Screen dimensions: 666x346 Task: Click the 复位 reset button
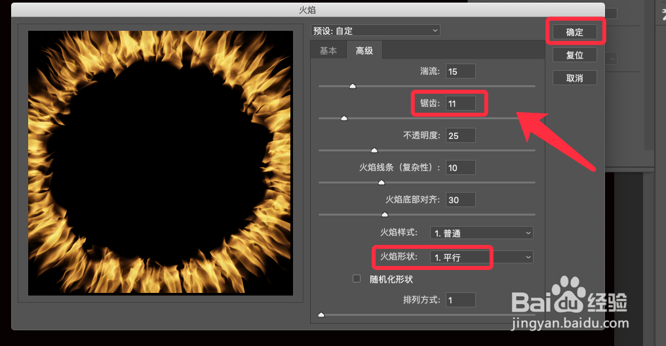tap(575, 55)
